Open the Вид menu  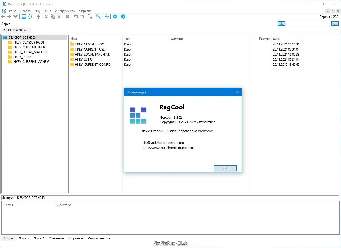coord(37,11)
